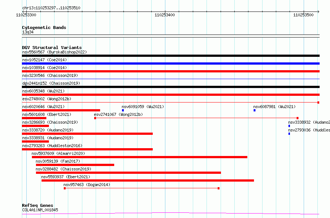Image resolution: width=330 pixels, height=218 pixels.
Task: Click the left red marker of nsv957463
Action: pos(65,188)
